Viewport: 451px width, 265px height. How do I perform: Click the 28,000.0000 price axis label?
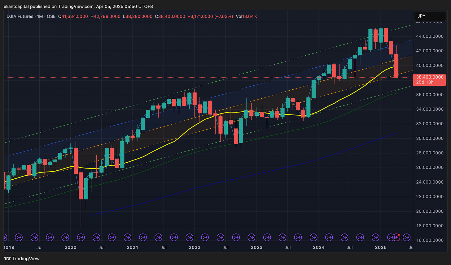tap(430, 153)
